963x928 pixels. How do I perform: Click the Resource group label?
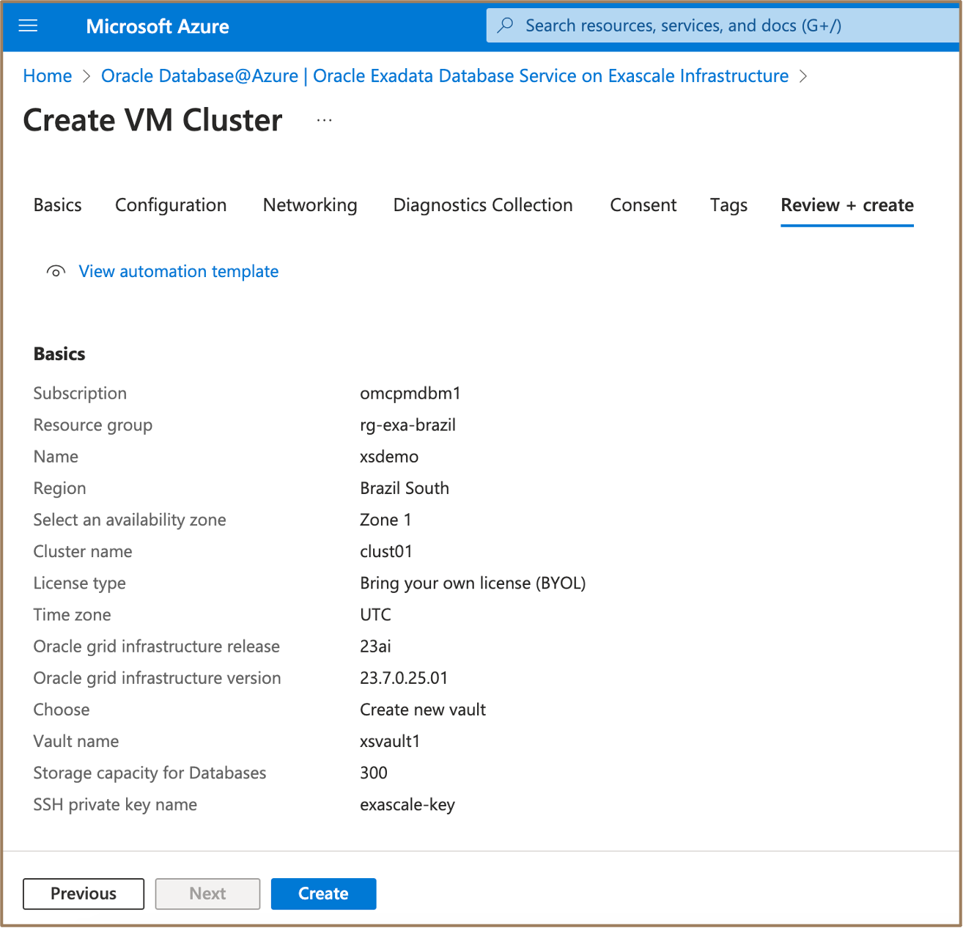pos(93,425)
